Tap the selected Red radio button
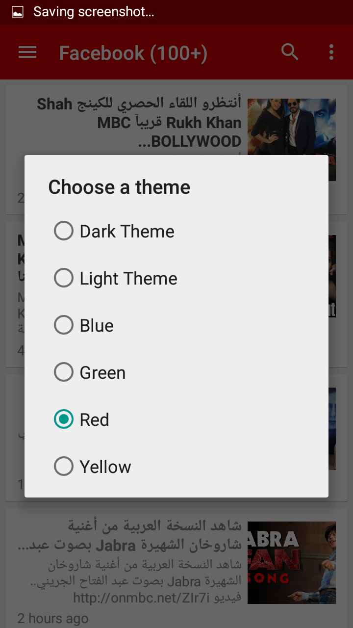Screen dimensions: 353x628 tap(64, 419)
